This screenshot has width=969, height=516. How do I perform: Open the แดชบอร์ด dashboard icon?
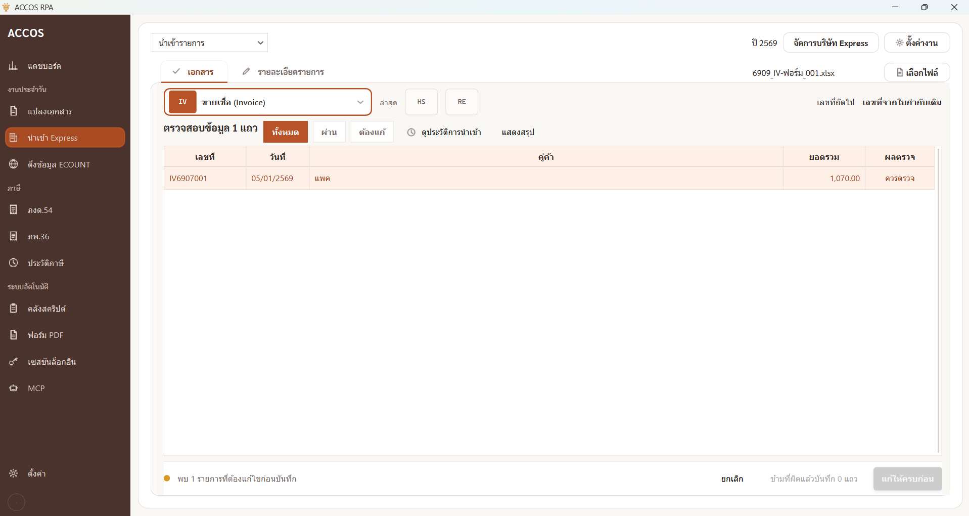click(14, 66)
